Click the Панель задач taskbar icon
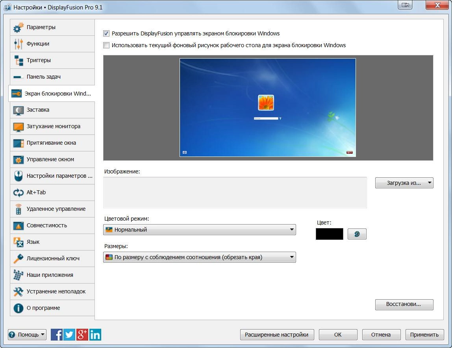 pyautogui.click(x=18, y=77)
